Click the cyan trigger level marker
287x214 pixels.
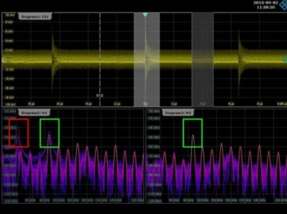click(285, 60)
